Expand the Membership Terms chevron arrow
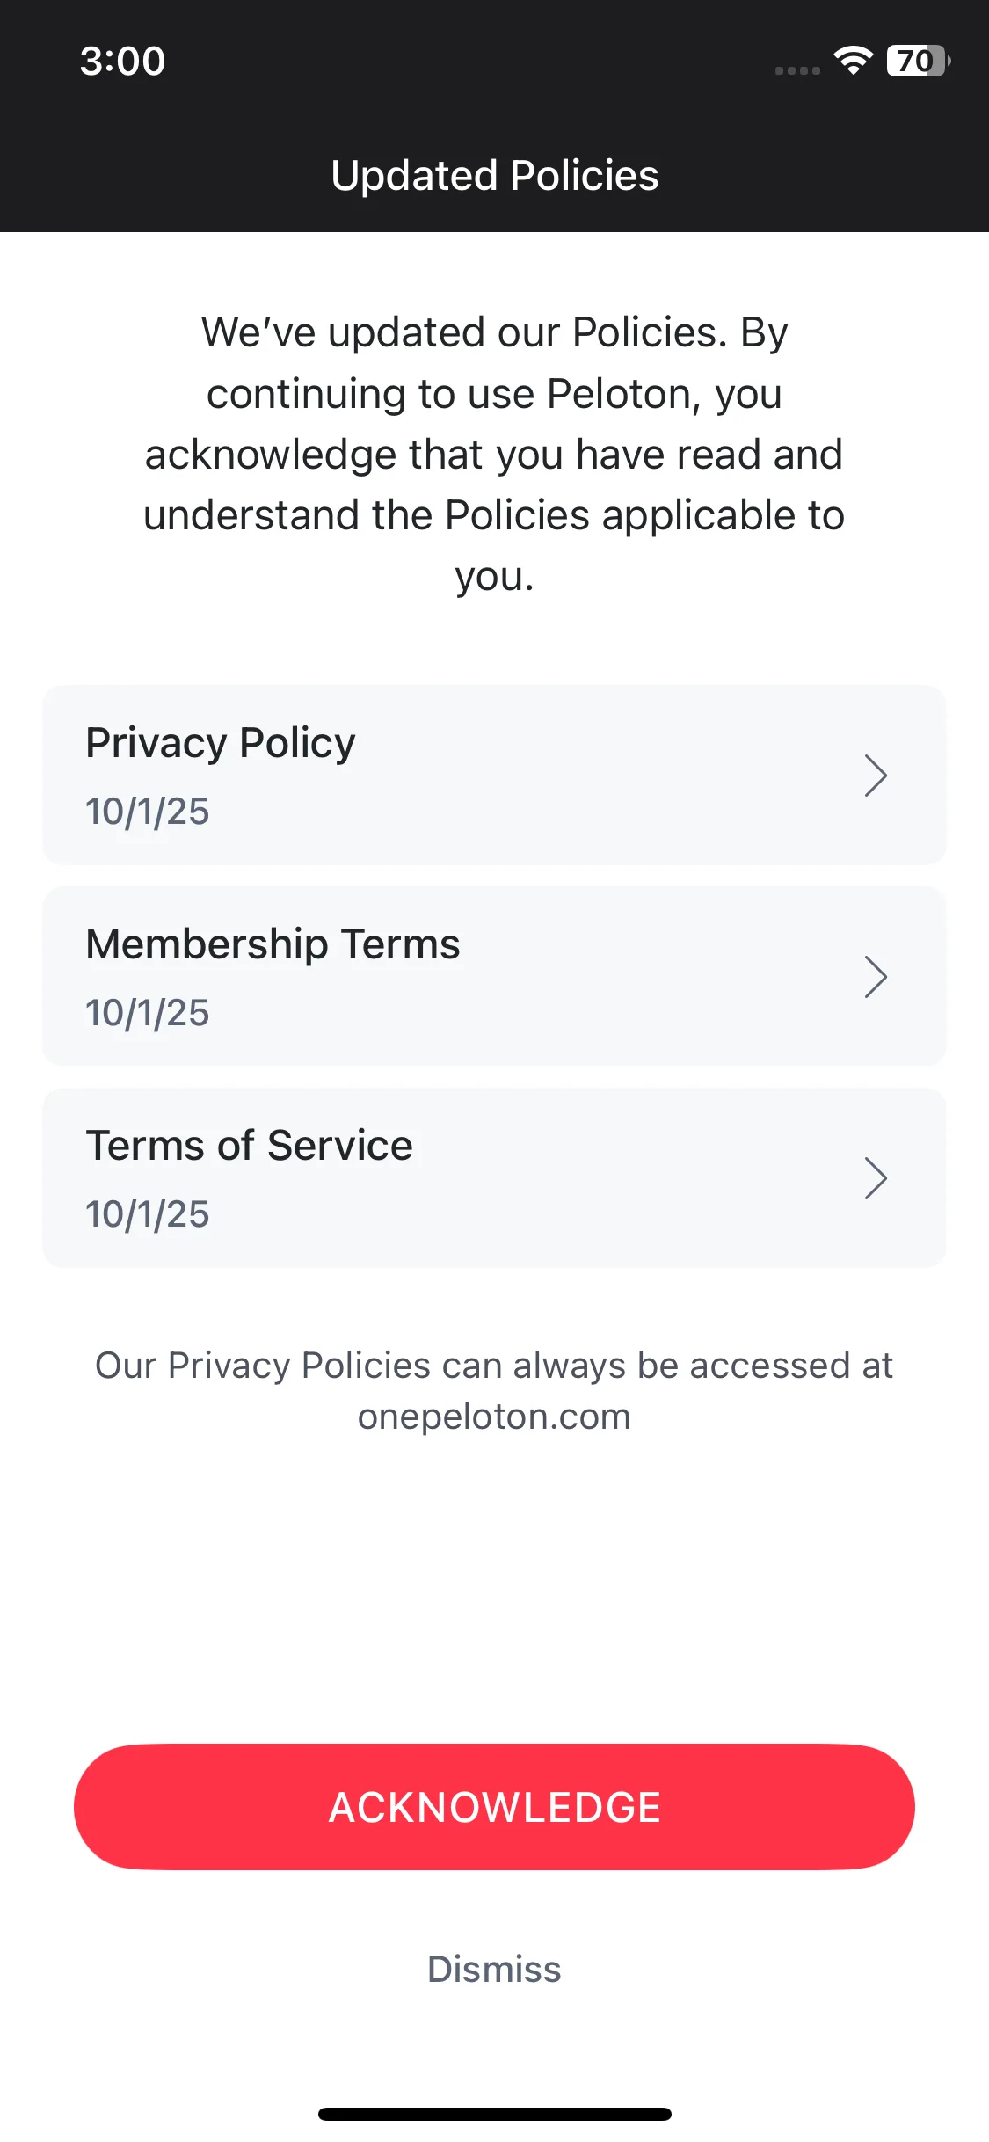 (875, 977)
